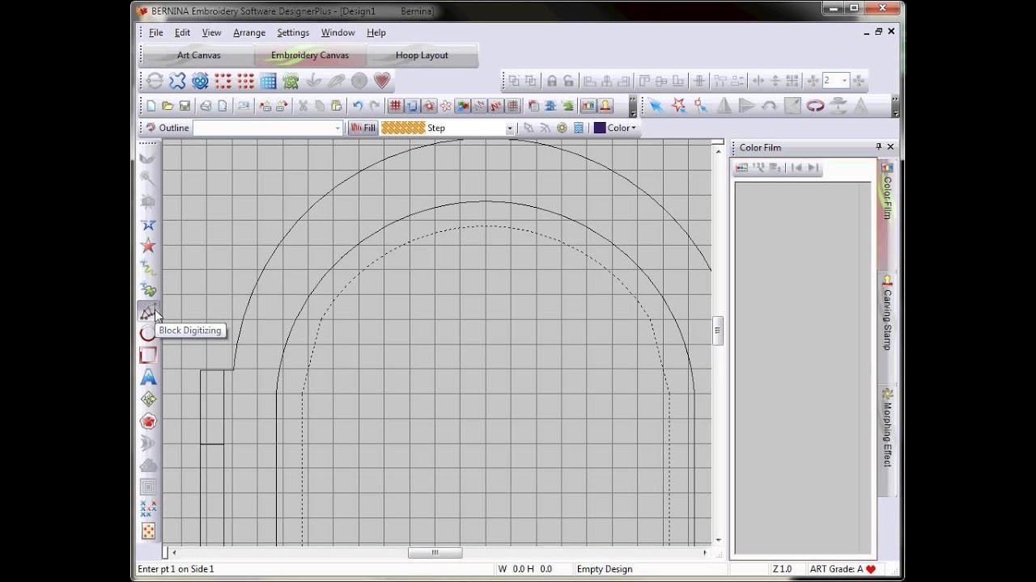
Task: Click the red heart icon in top toolbar
Action: (382, 81)
